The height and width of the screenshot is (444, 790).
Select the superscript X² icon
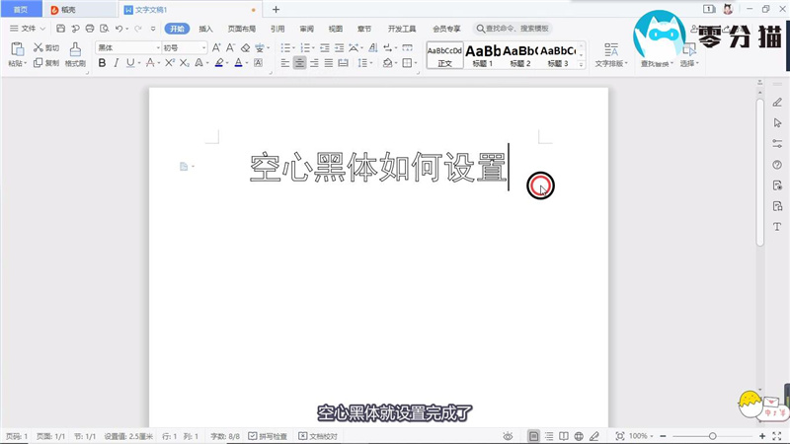170,63
